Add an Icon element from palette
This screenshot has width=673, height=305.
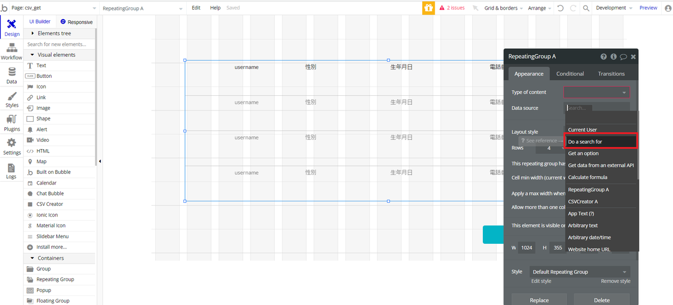(x=59, y=87)
